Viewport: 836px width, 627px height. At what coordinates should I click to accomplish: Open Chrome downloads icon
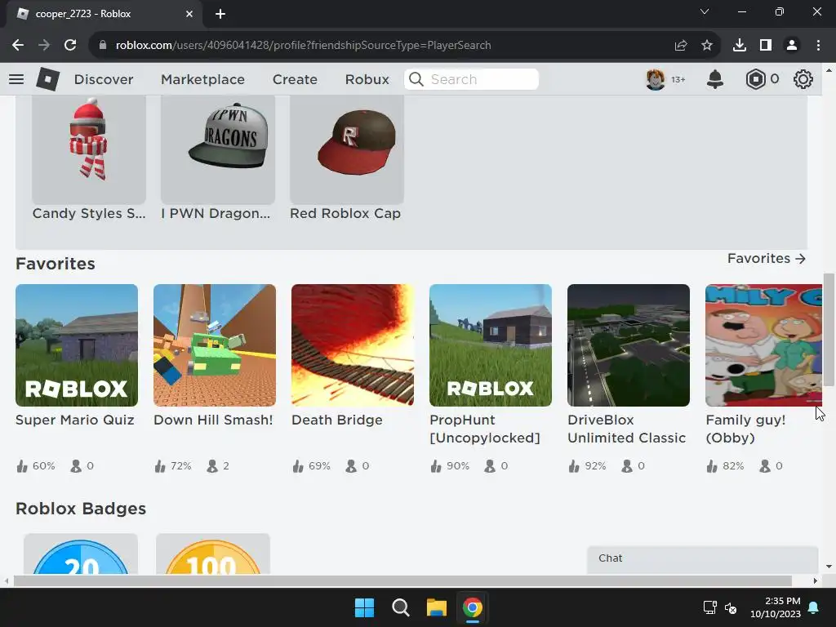pyautogui.click(x=740, y=46)
